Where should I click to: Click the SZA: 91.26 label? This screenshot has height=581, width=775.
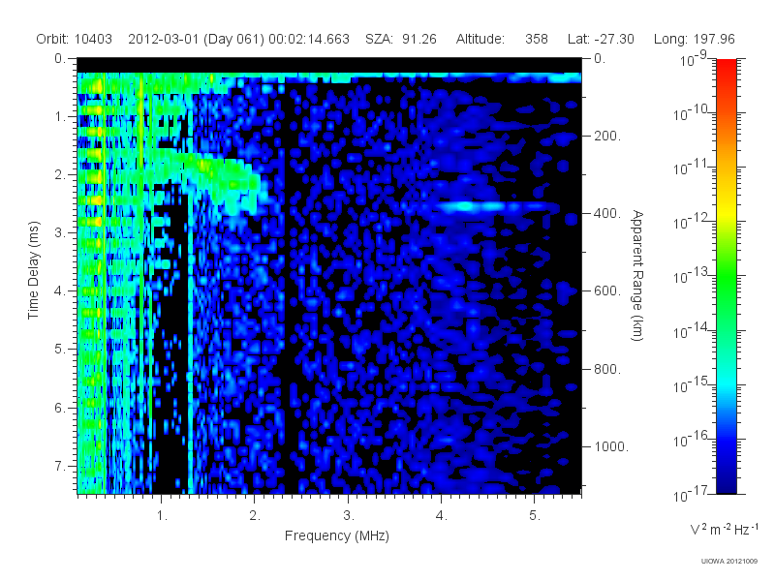[401, 39]
